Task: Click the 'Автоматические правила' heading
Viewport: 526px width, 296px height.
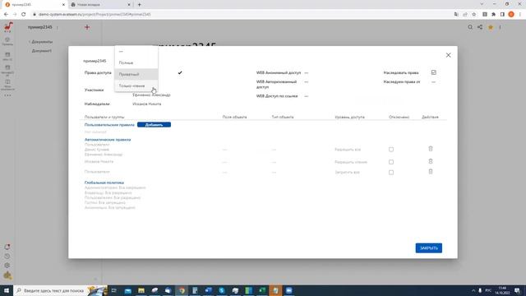Action: [x=108, y=140]
